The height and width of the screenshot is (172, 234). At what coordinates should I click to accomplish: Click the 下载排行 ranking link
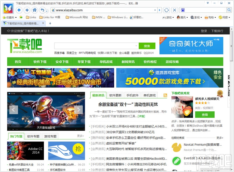click(x=217, y=31)
